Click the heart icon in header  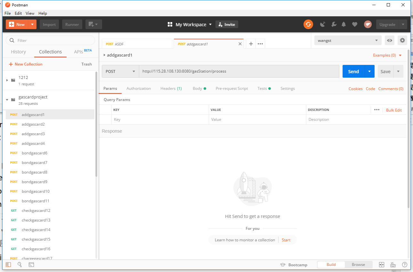pos(354,24)
